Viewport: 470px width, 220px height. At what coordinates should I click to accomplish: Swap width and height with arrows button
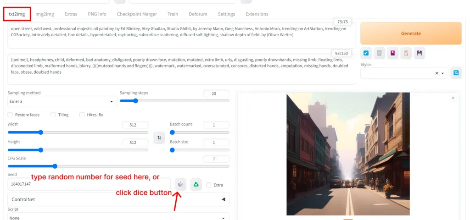(x=159, y=137)
